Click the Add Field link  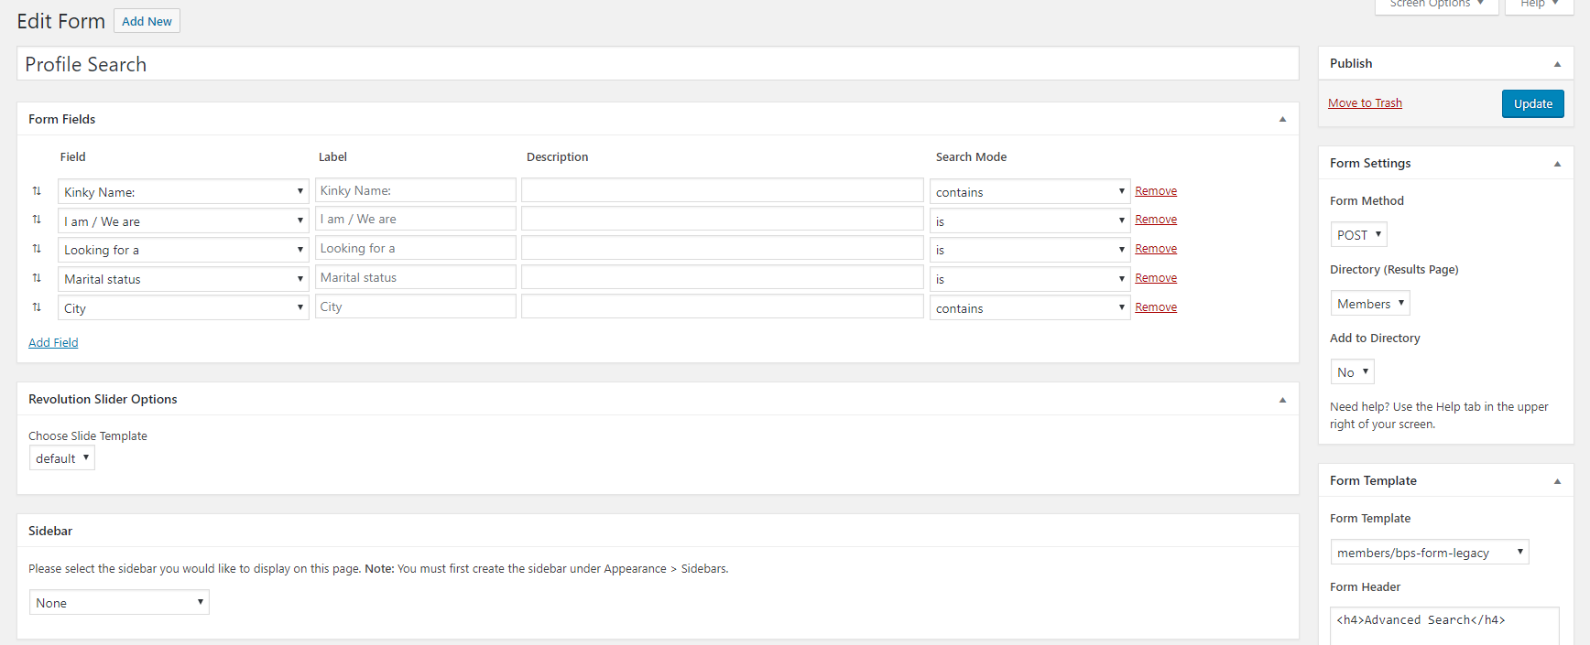[53, 343]
